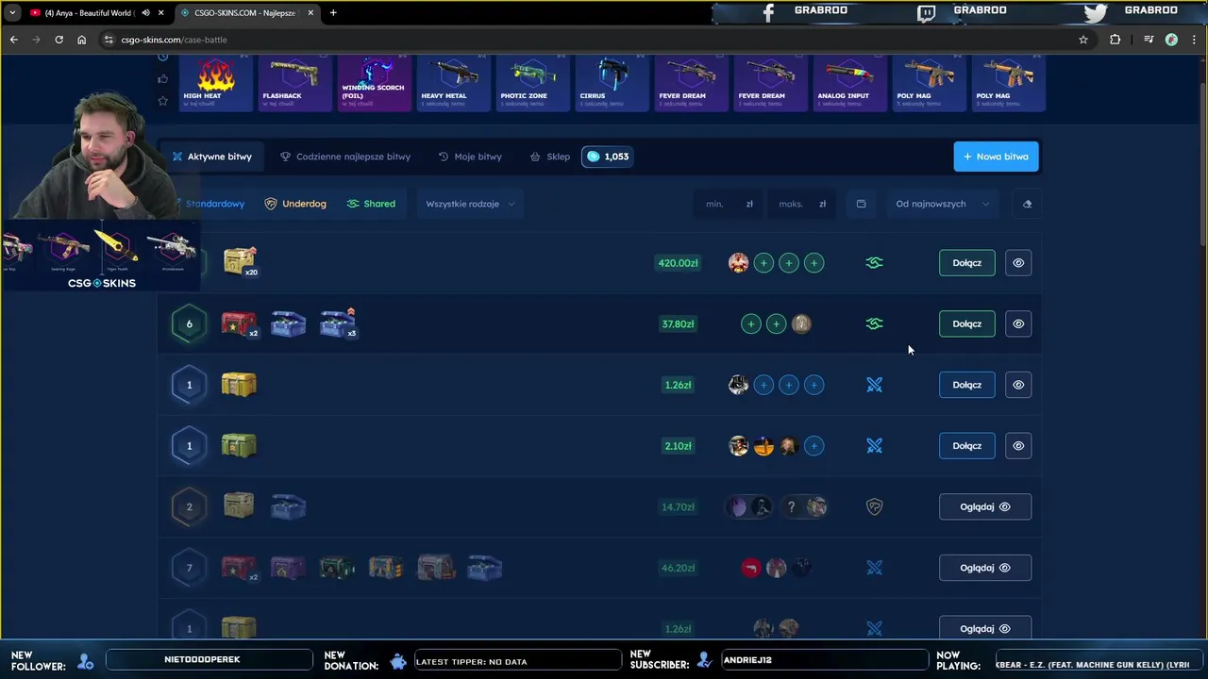Click Oglądaj for the 46.20zł battle
Viewport: 1208px width, 679px height.
[x=984, y=568]
